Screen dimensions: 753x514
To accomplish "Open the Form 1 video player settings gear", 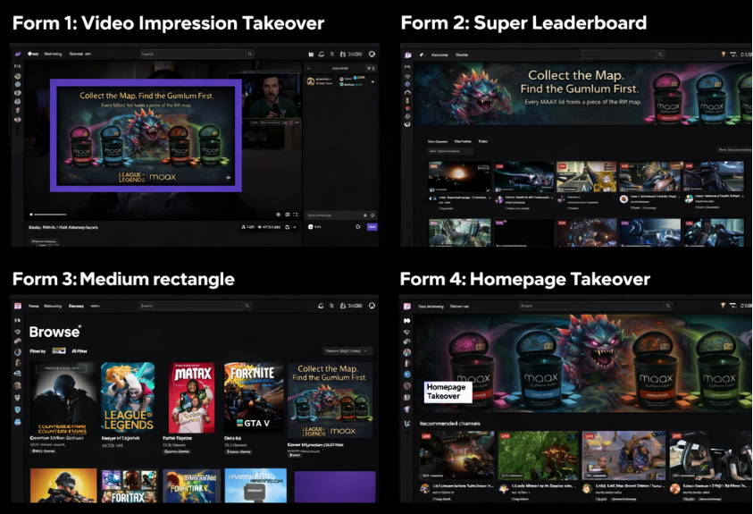I will (x=278, y=215).
